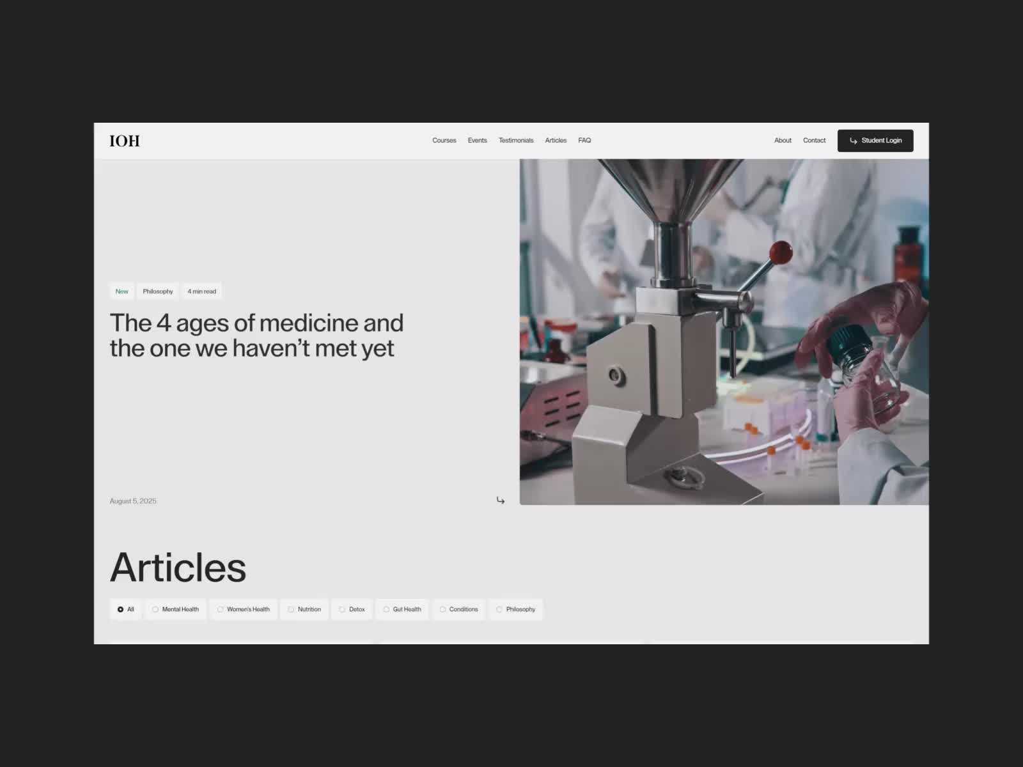The height and width of the screenshot is (767, 1023).
Task: Visit the About page link
Action: coord(783,141)
